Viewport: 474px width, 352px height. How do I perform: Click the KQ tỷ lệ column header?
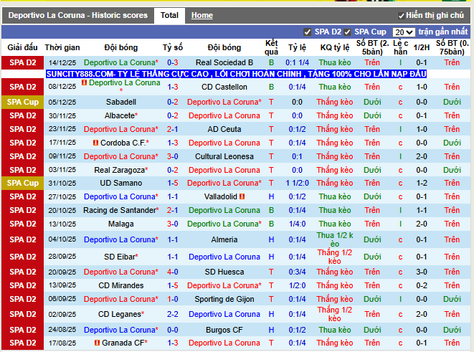[x=335, y=47]
